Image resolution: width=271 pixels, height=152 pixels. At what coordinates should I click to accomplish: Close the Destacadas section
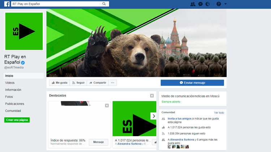(x=152, y=96)
